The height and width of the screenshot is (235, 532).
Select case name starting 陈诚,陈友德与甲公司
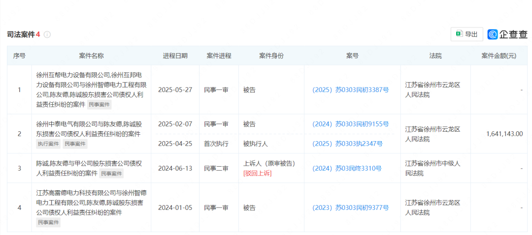[x=89, y=168]
